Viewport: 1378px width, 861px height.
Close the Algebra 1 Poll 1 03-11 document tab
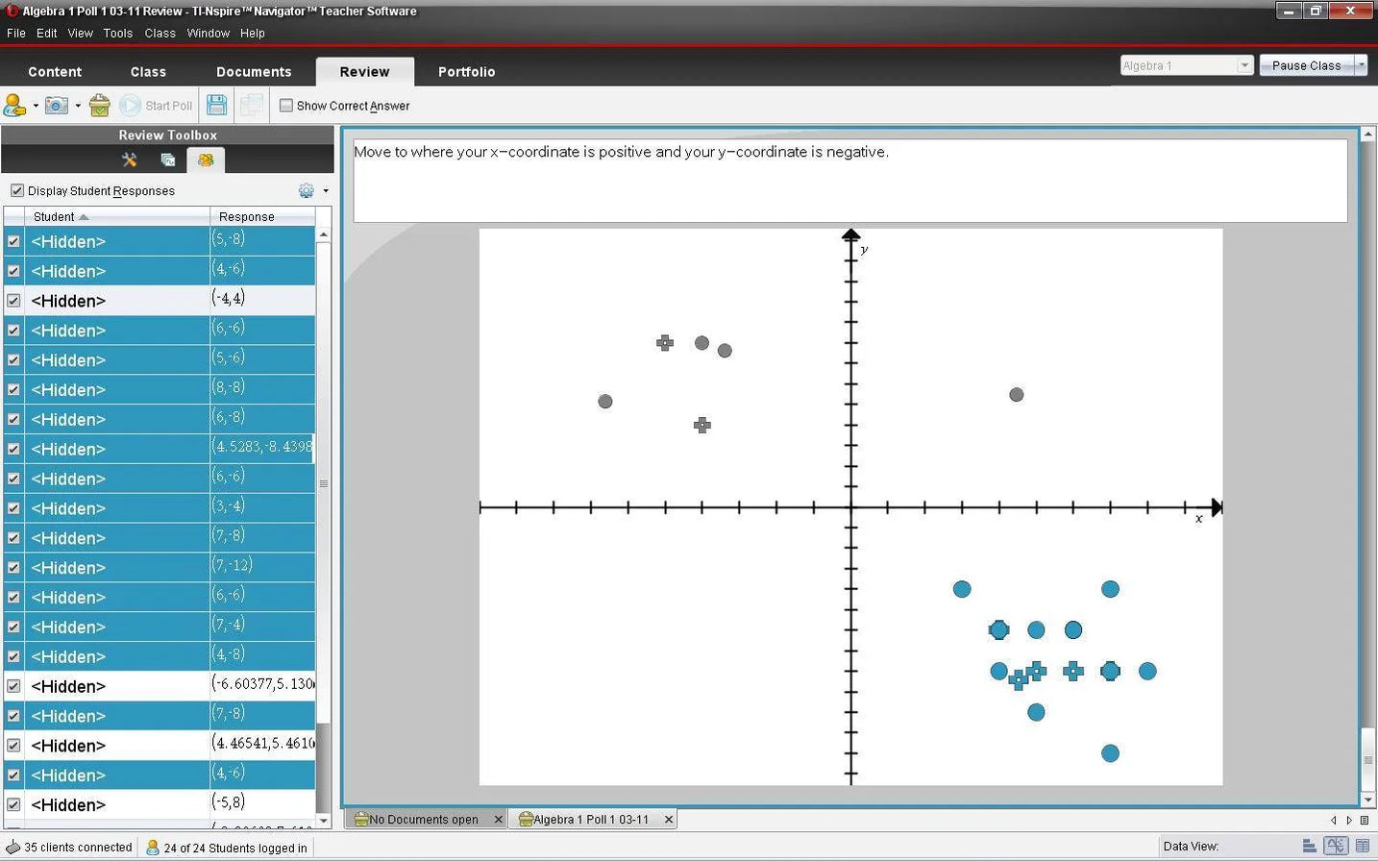(x=668, y=820)
